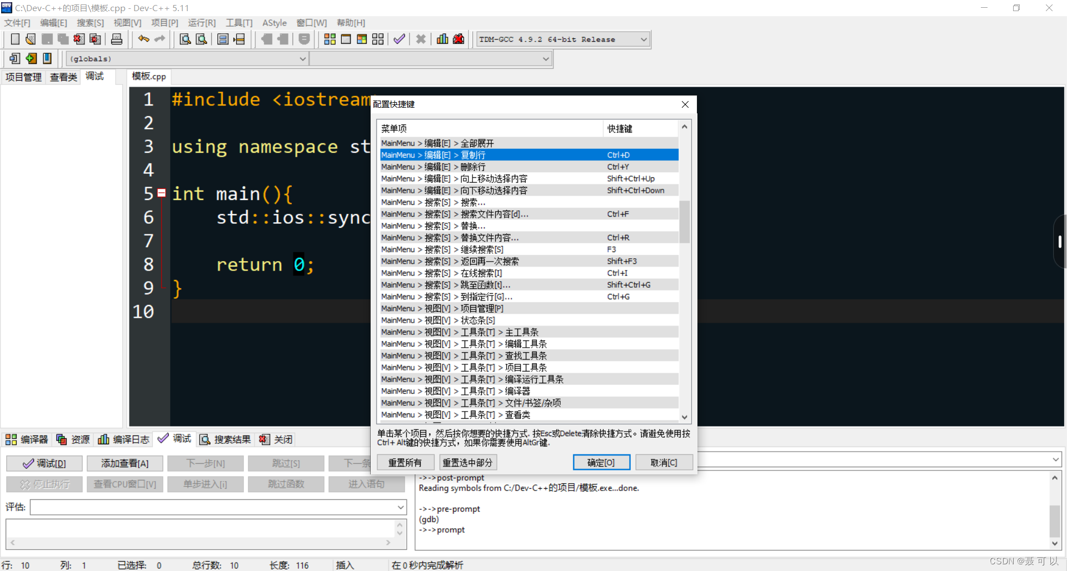Click the Rebuild All grid icon
The width and height of the screenshot is (1067, 571).
[x=378, y=39]
